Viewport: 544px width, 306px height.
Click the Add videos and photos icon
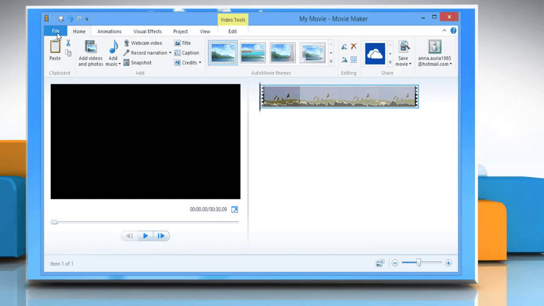(91, 47)
